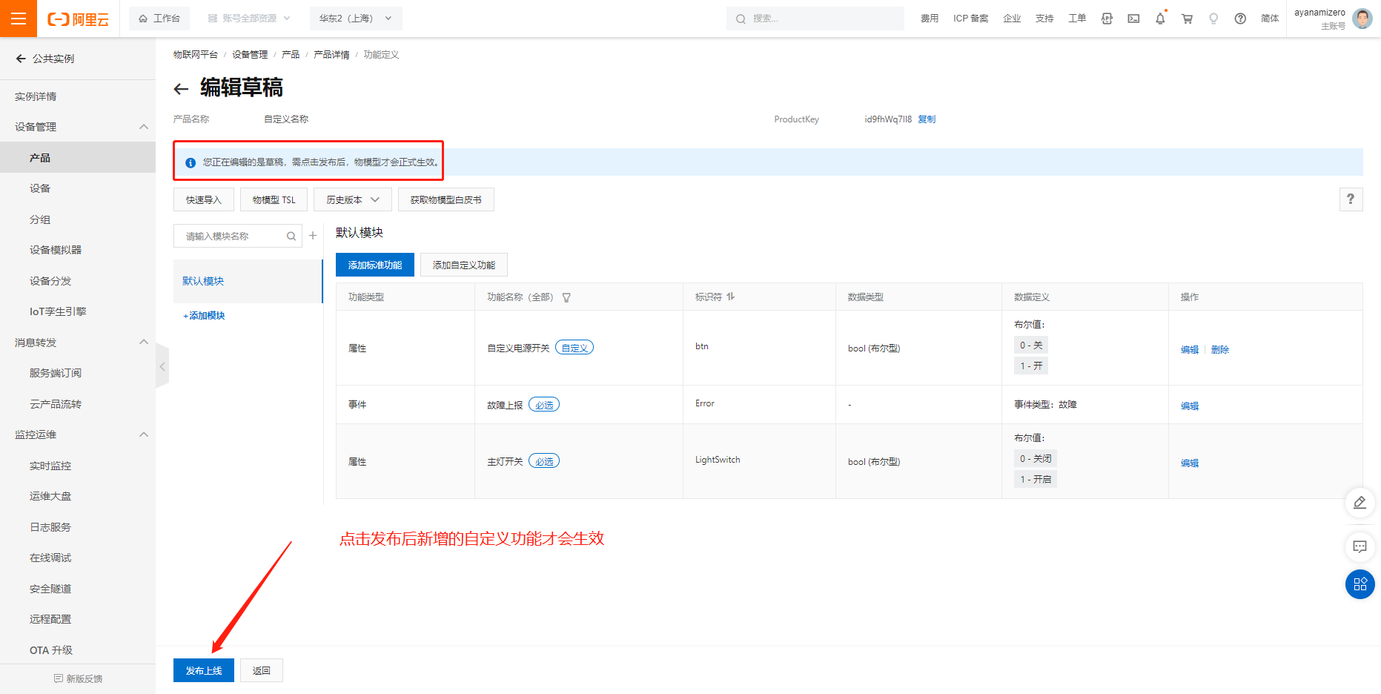Open 在线调试 from the sidebar
The height and width of the screenshot is (694, 1381).
[50, 558]
